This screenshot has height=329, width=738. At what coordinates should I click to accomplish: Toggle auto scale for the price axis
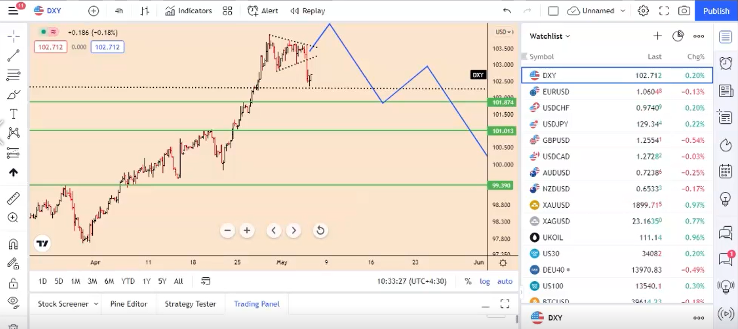[505, 281]
